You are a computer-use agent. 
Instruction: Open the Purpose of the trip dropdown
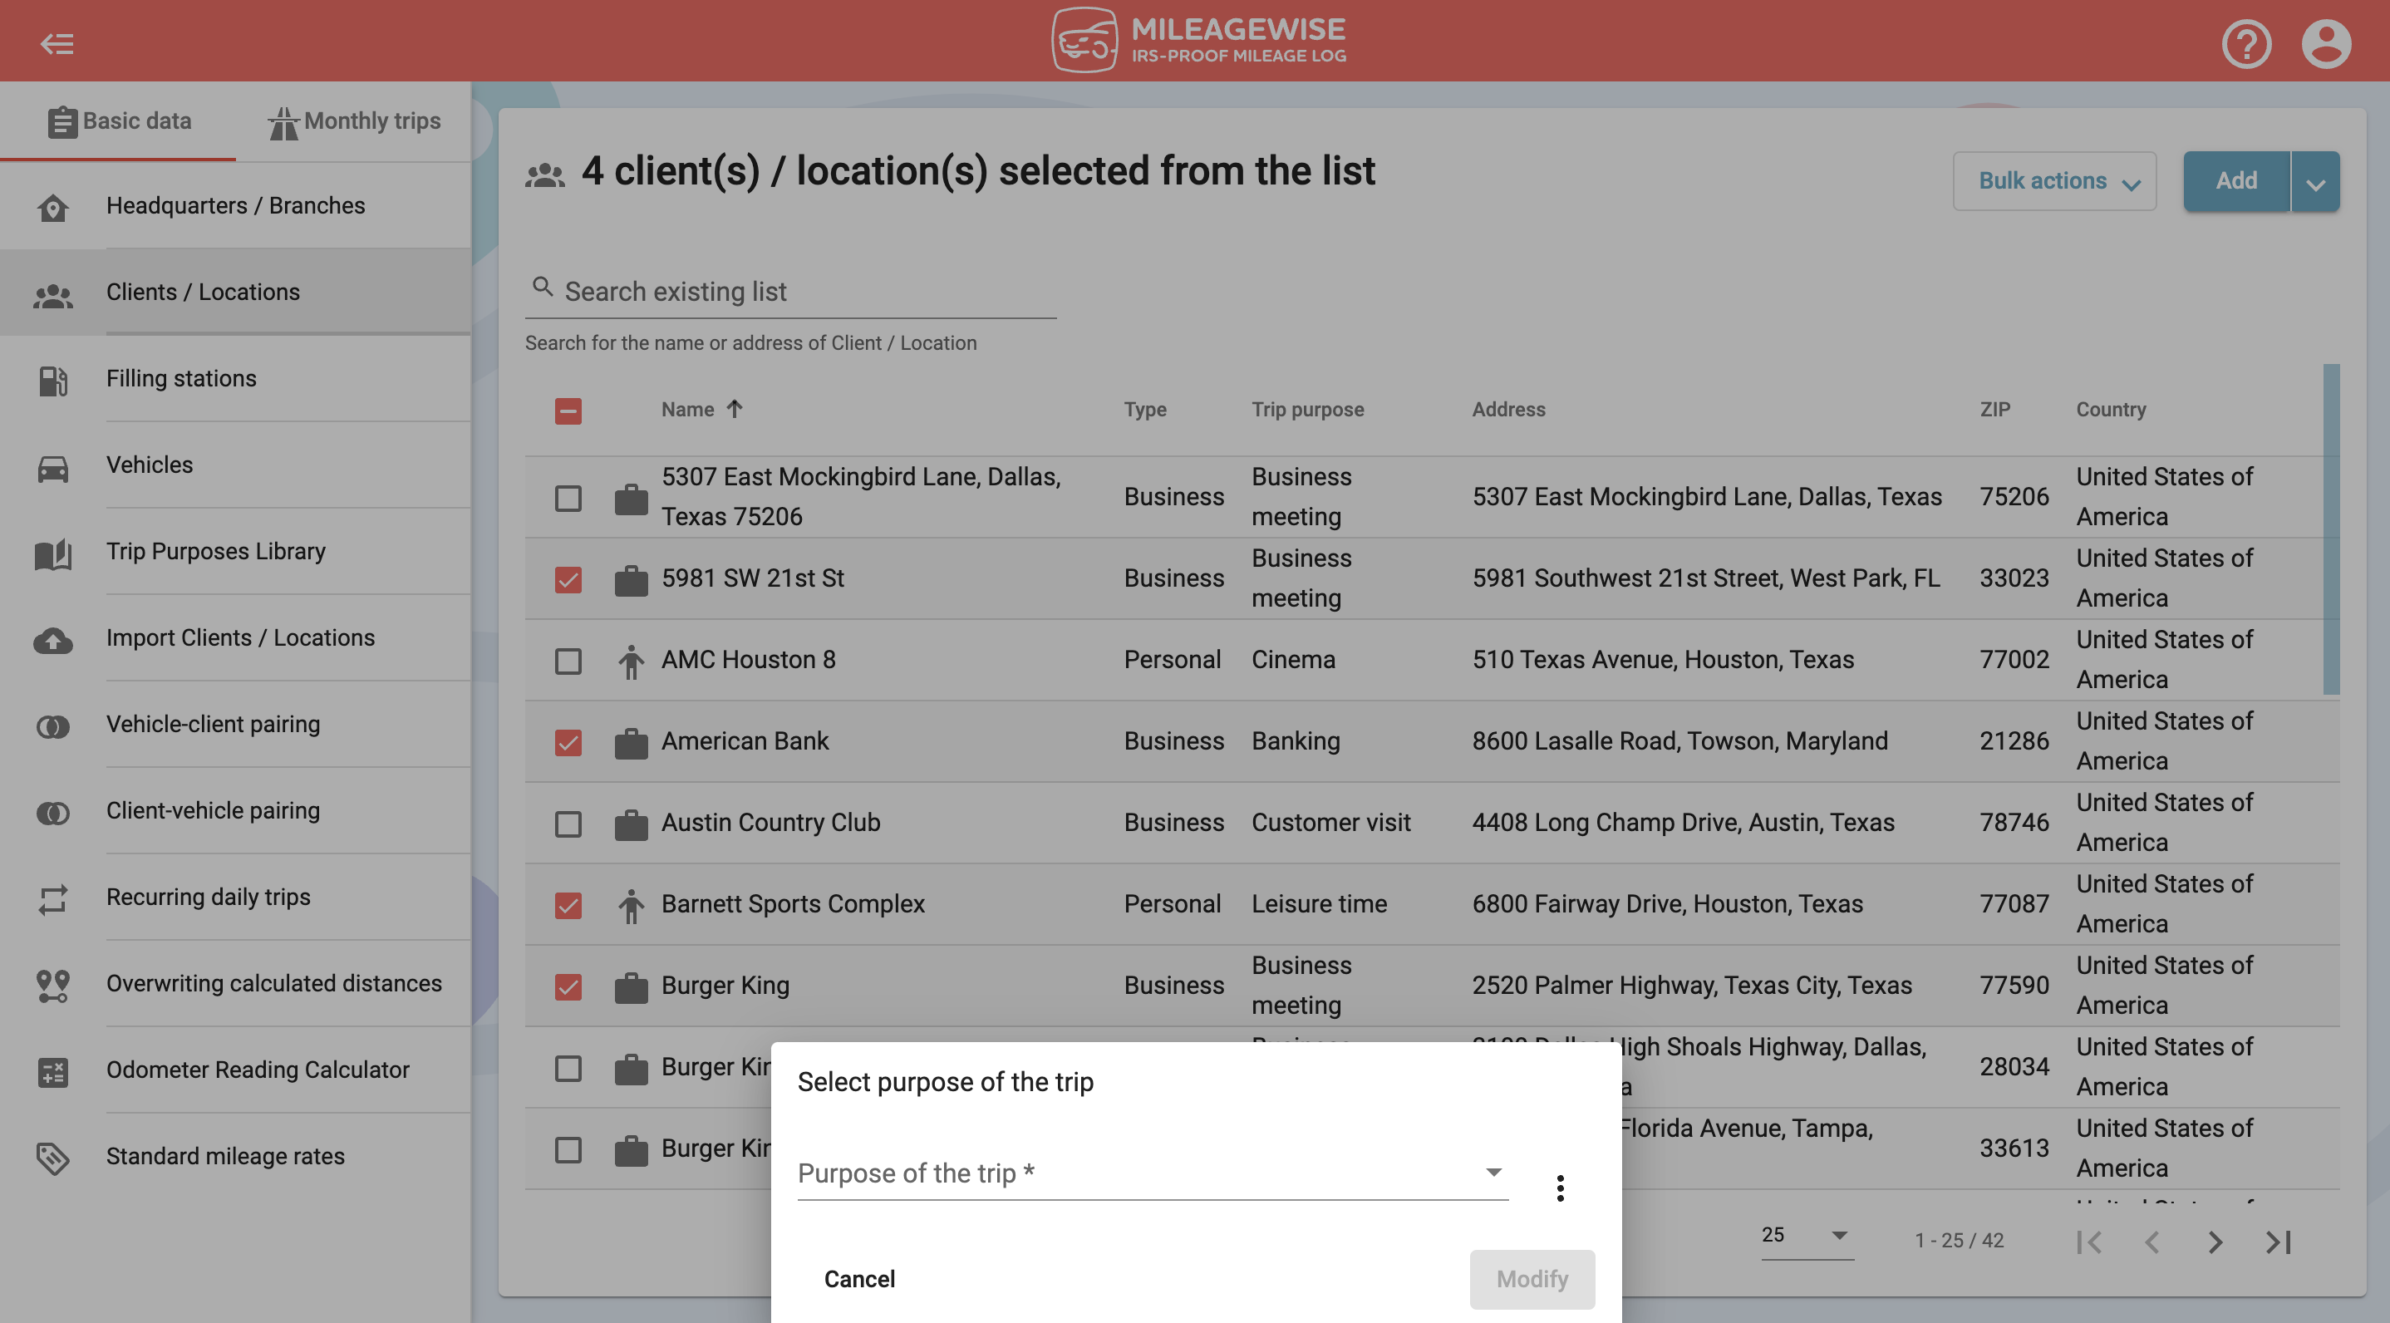[1153, 1173]
